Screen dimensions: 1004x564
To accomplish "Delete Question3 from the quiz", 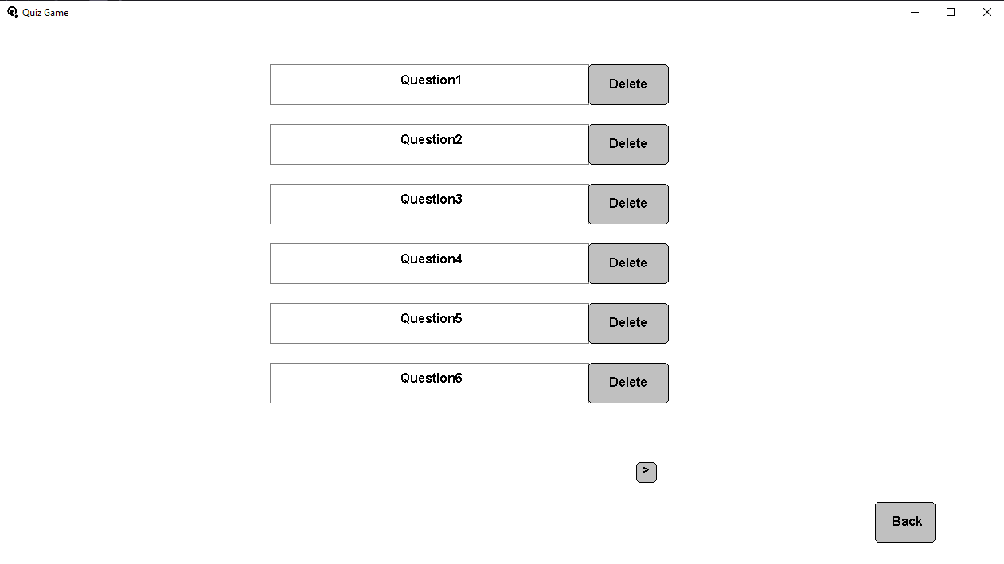I will coord(627,204).
